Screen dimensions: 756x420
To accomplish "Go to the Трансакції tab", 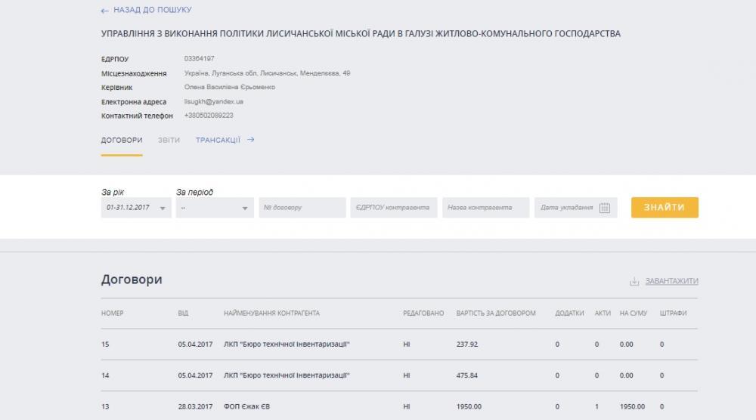I will point(218,141).
